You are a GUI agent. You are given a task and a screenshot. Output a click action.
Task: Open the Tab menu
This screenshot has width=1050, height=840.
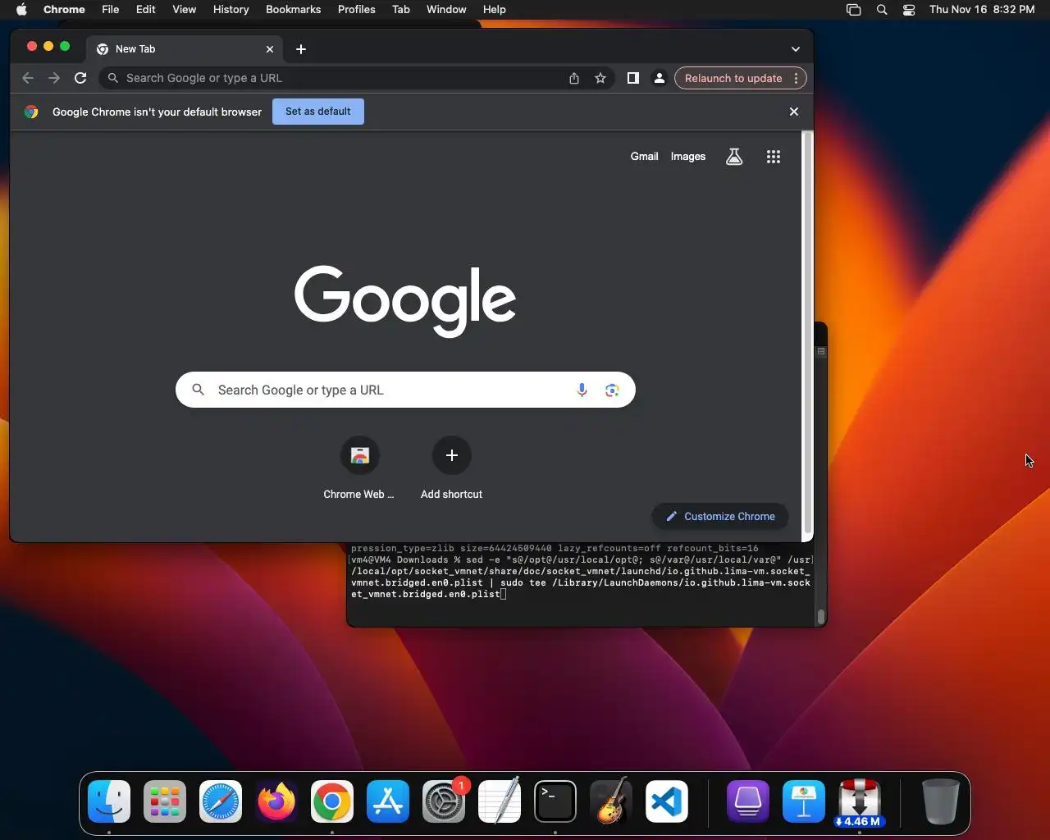pyautogui.click(x=401, y=9)
